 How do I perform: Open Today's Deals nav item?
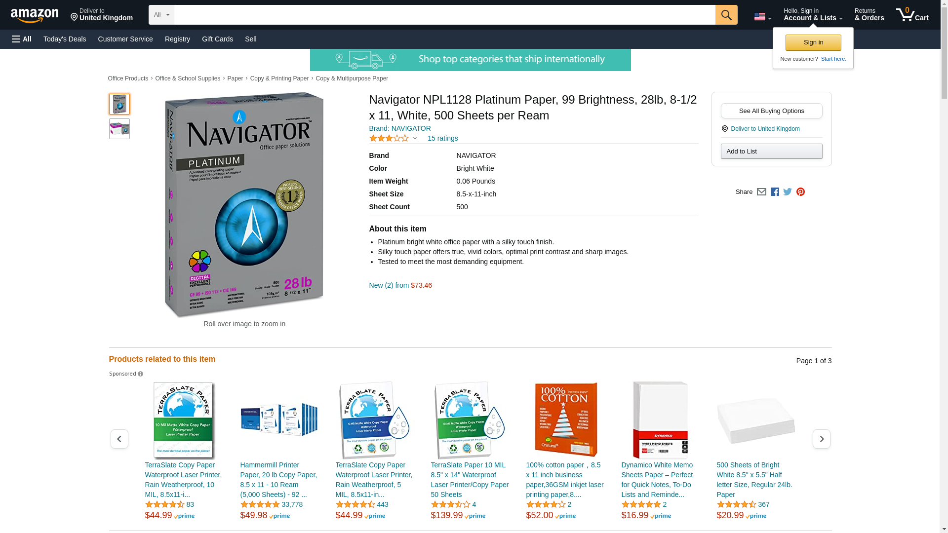coord(65,39)
